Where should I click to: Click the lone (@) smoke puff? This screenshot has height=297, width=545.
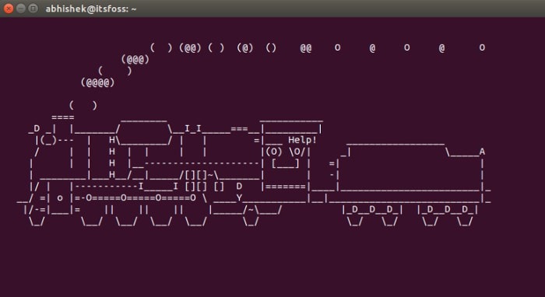click(245, 47)
